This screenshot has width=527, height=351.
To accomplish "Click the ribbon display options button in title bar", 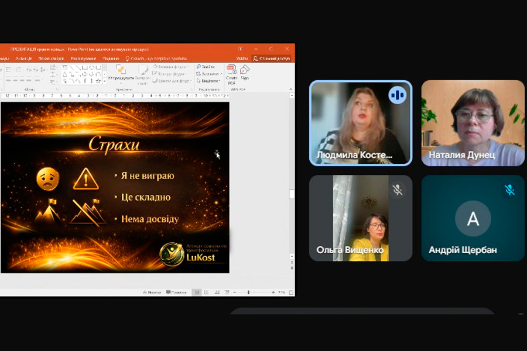I will 241,49.
